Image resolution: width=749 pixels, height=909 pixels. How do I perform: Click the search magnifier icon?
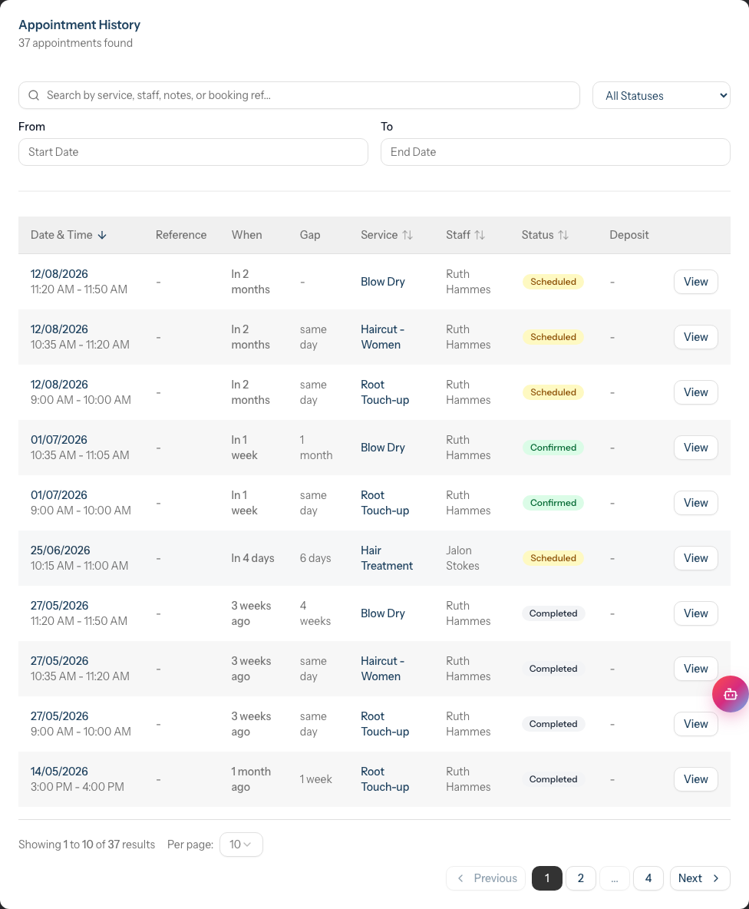pos(34,95)
